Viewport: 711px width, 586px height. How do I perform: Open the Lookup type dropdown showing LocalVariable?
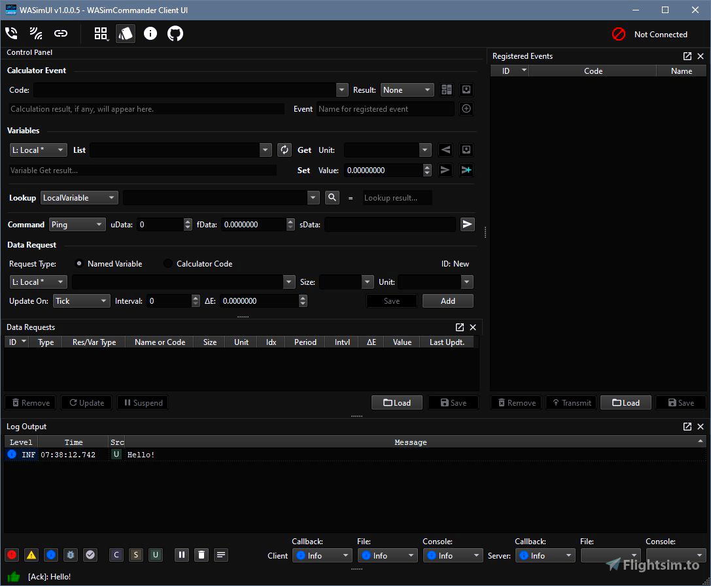79,197
